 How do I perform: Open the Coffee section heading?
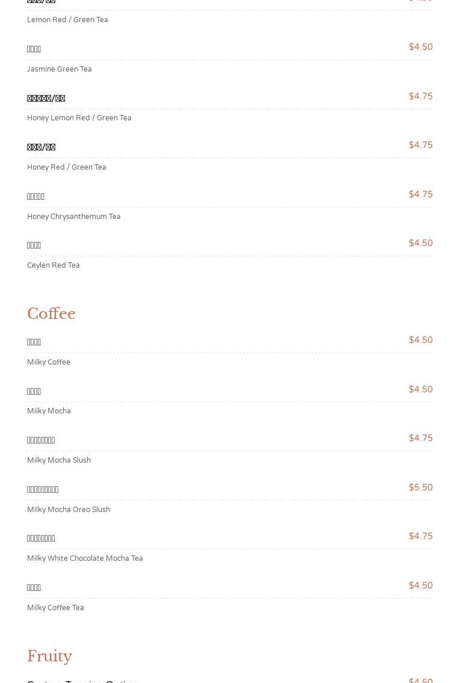(x=51, y=314)
